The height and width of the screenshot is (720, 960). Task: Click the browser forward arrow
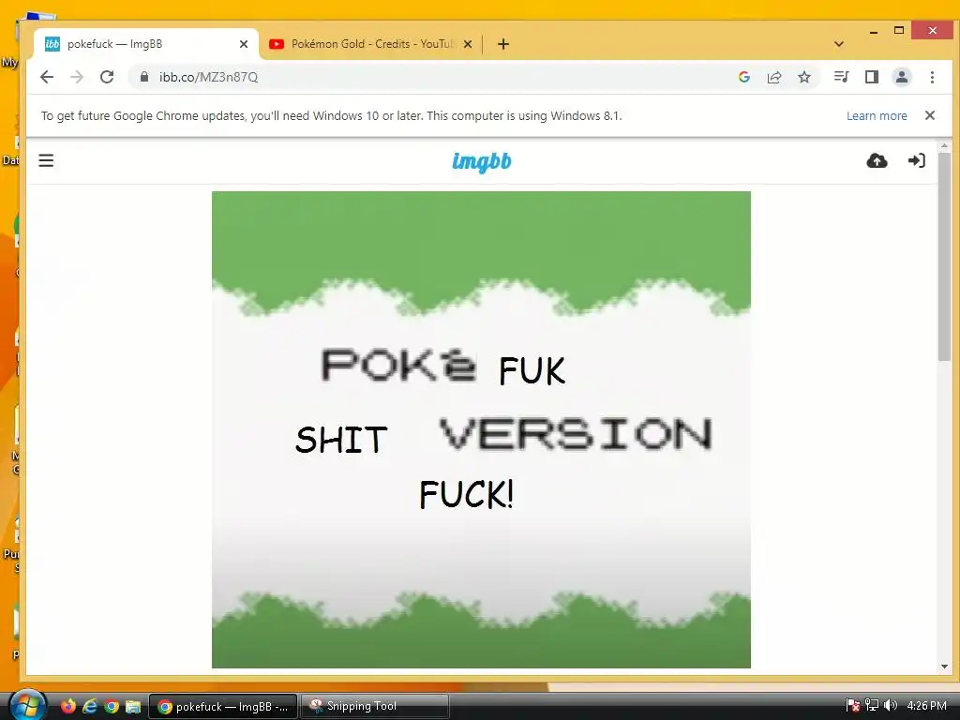pos(77,77)
